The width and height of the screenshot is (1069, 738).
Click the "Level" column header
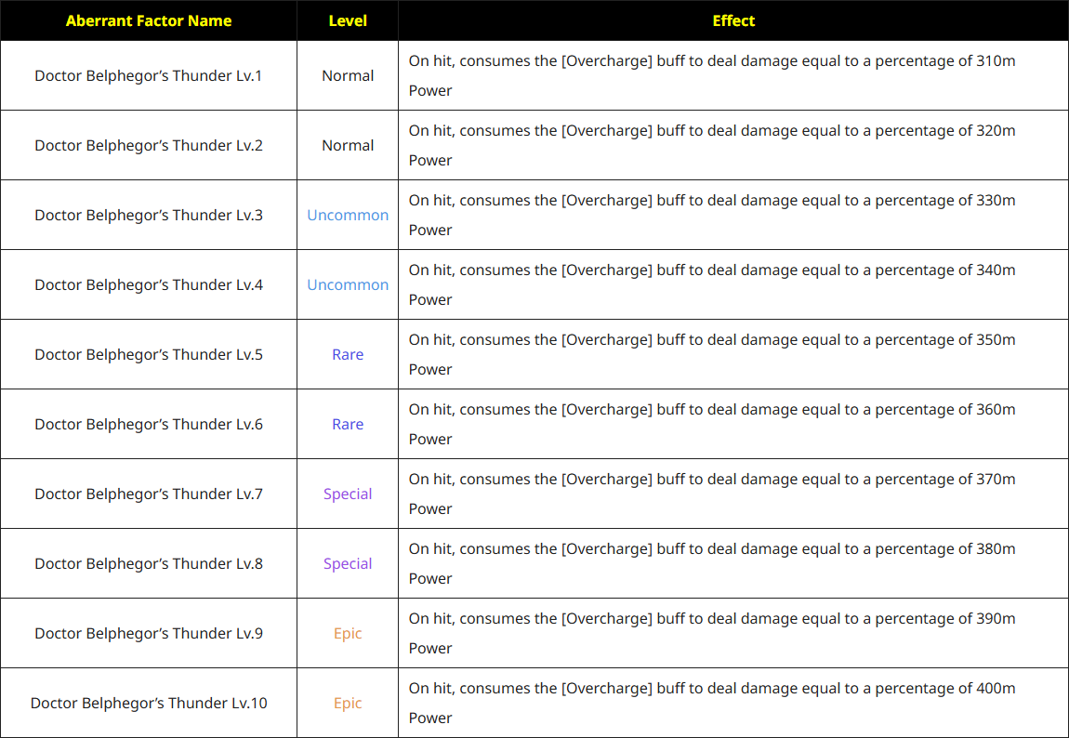pyautogui.click(x=348, y=20)
